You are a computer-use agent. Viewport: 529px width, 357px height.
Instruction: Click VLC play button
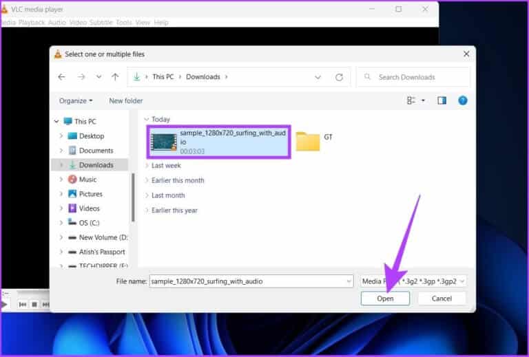point(4,305)
